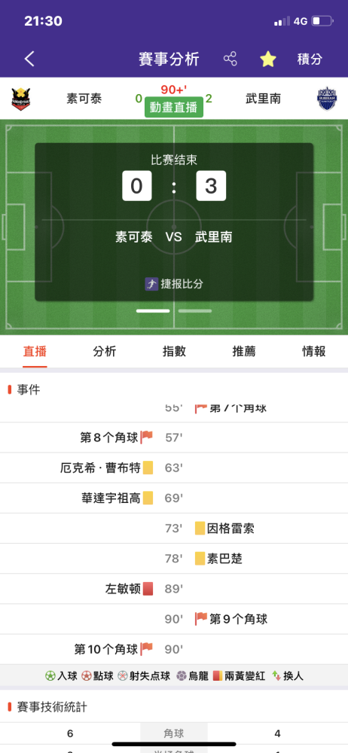The width and height of the screenshot is (348, 753).
Task: Select the 直播 tab
Action: click(x=35, y=351)
